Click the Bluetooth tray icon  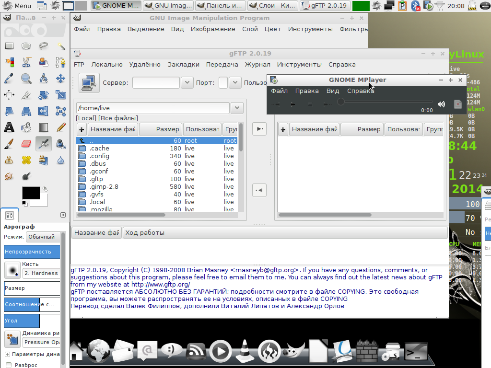click(x=416, y=6)
